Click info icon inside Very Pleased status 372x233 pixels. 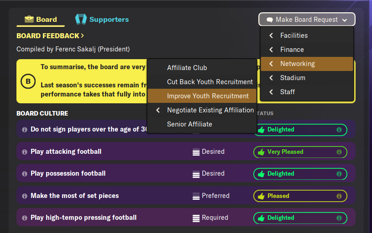tap(339, 152)
